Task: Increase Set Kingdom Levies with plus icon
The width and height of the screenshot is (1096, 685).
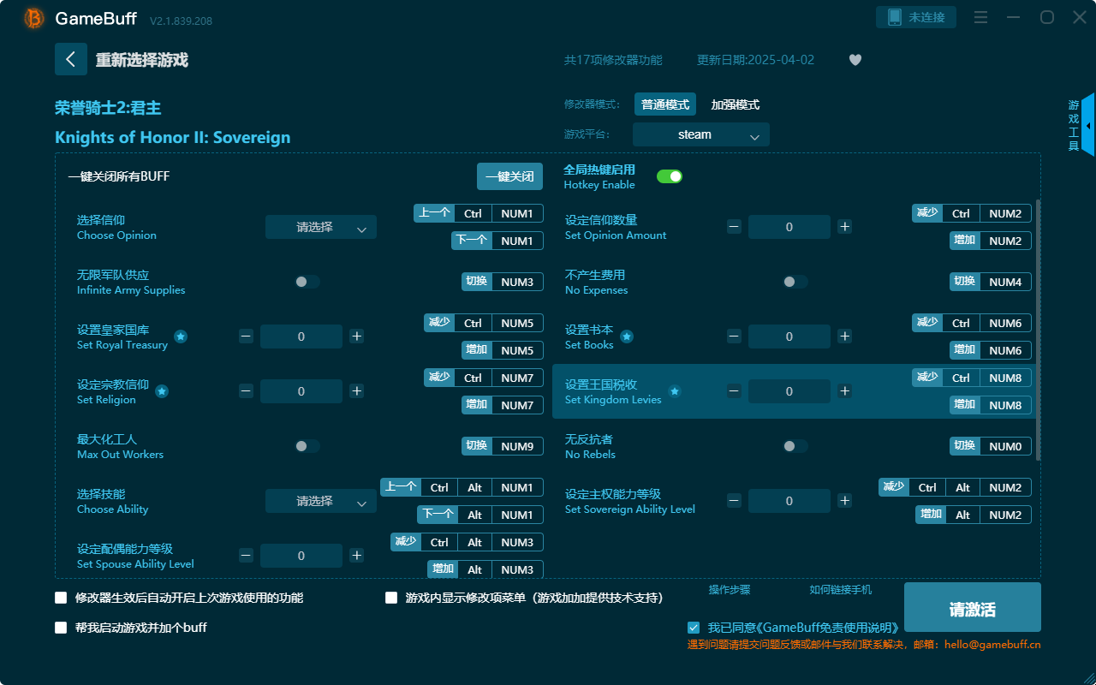Action: pos(845,391)
